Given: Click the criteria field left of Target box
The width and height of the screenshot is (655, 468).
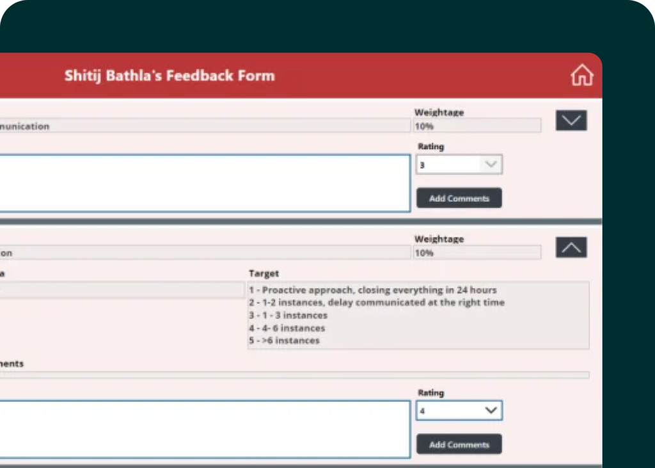Looking at the screenshot, I should [122, 291].
